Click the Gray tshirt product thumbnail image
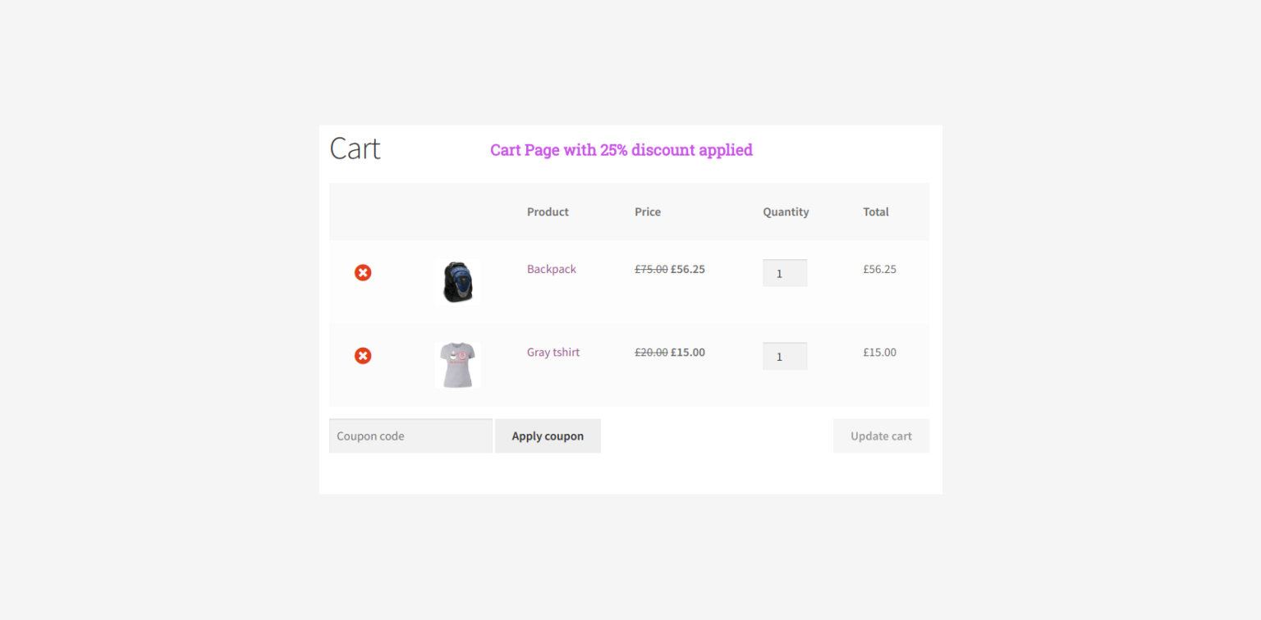Viewport: 1261px width, 620px height. click(457, 364)
